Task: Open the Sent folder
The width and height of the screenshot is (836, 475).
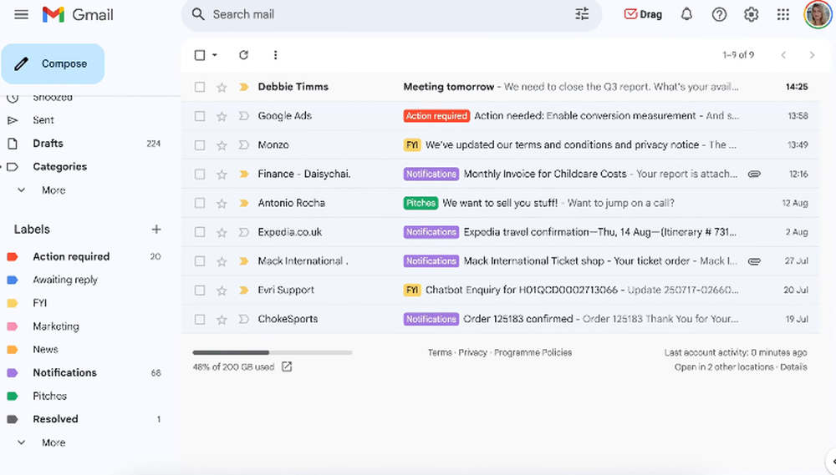Action: click(43, 120)
